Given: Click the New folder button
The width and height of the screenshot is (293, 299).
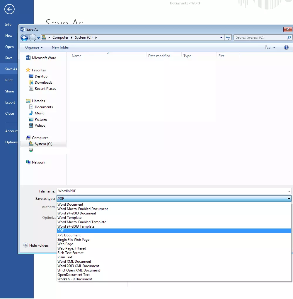Looking at the screenshot, I should 60,47.
